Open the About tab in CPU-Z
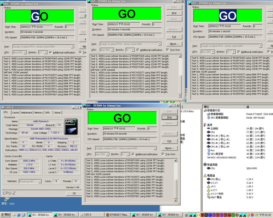 click(57, 113)
